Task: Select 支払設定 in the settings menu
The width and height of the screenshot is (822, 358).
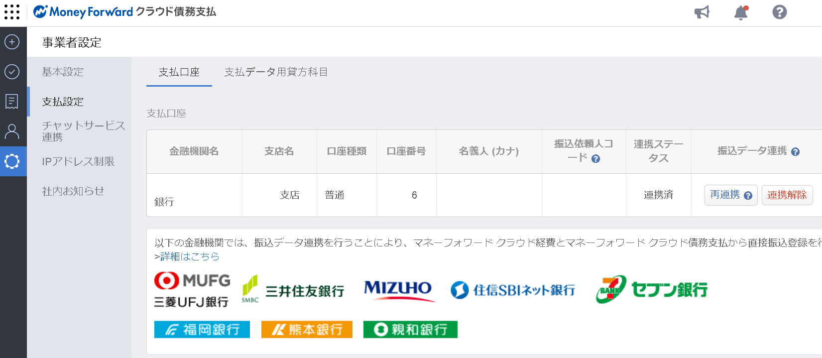Action: [x=63, y=102]
